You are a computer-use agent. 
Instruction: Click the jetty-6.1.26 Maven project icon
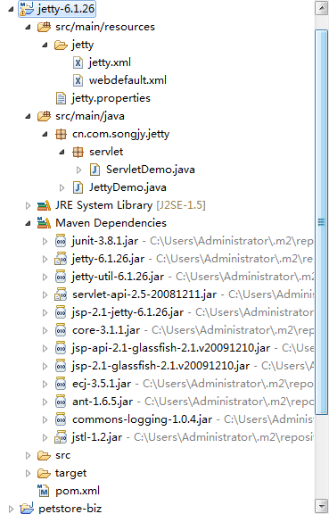point(27,9)
